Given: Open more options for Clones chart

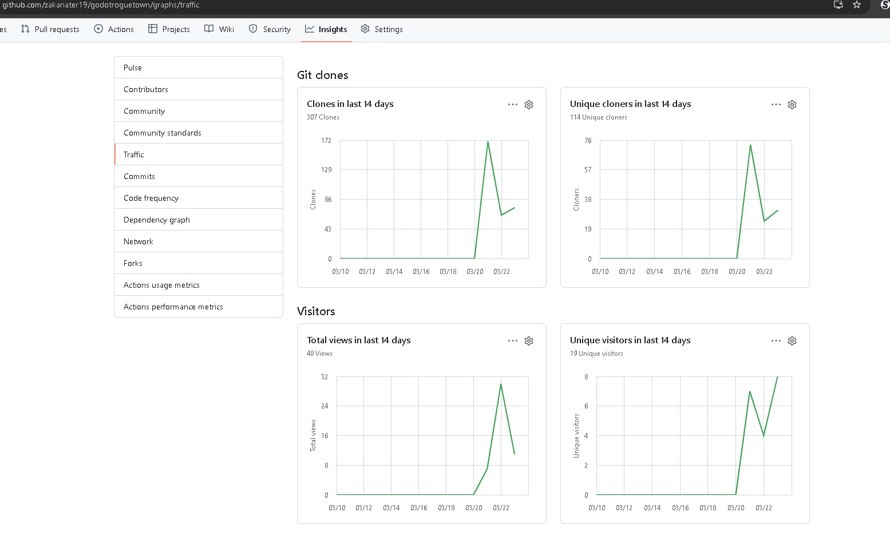Looking at the screenshot, I should coord(513,105).
